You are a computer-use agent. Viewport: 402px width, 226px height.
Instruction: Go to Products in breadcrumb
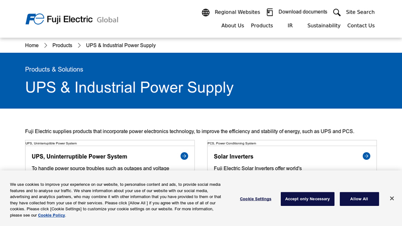tap(62, 45)
